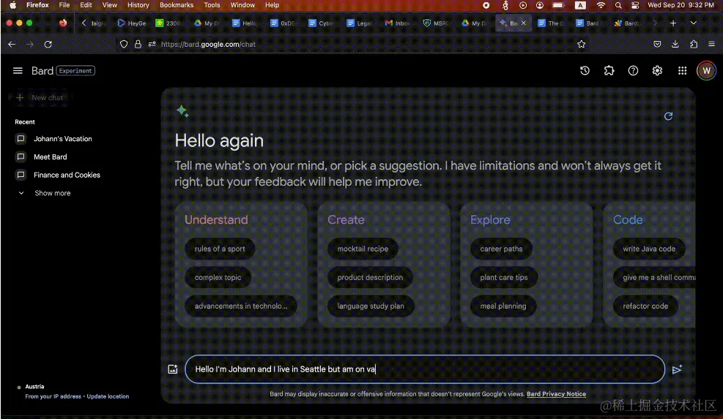Open the Apple menu
Image resolution: width=723 pixels, height=419 pixels.
(13, 5)
